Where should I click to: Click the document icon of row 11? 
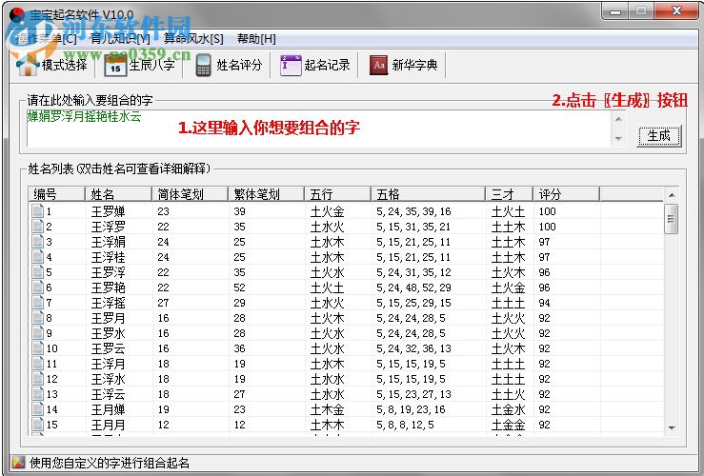[x=38, y=364]
